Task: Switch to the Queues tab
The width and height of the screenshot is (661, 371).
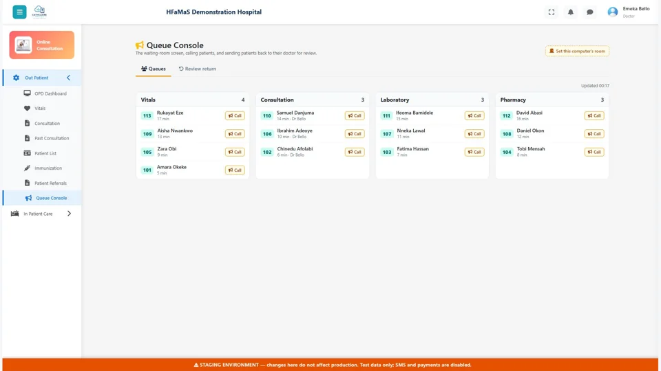Action: [154, 69]
